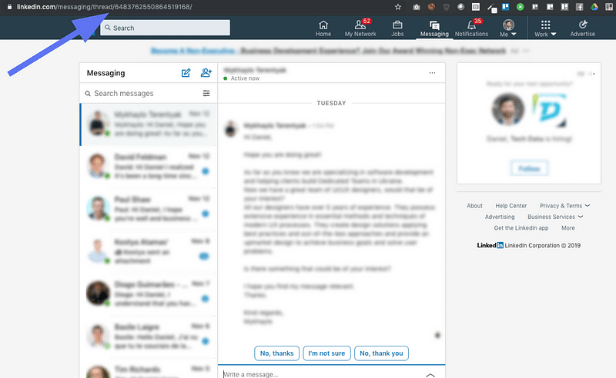The height and width of the screenshot is (378, 616).
Task: Open Notifications with 35 badge
Action: click(x=471, y=28)
